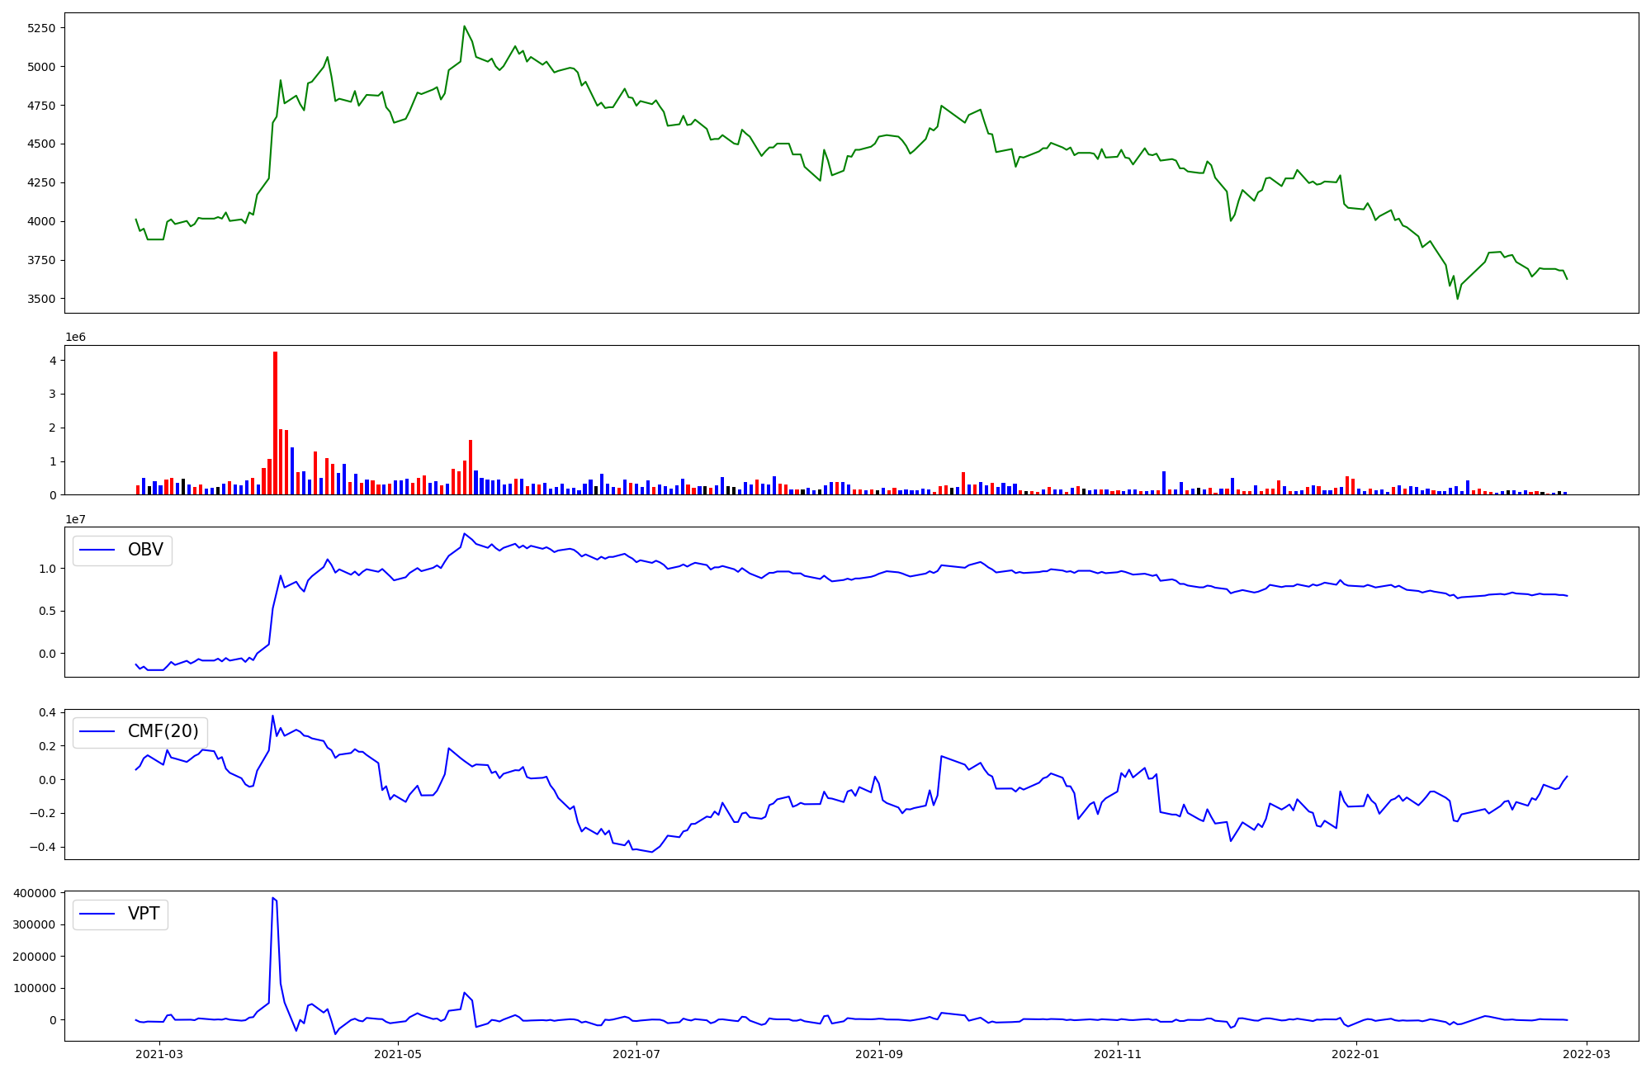
Task: Click the blue line sample in OBV legend
Action: (x=97, y=551)
